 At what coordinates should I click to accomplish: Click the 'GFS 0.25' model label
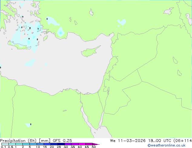pyautogui.click(x=62, y=141)
